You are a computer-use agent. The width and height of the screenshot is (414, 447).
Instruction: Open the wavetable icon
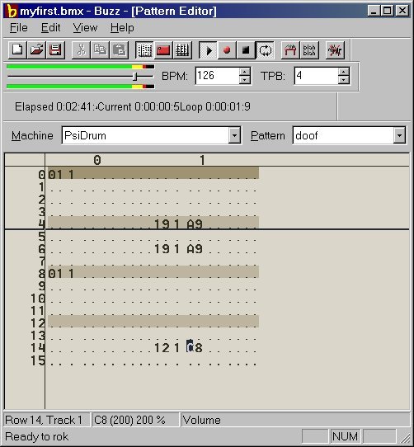click(x=290, y=50)
